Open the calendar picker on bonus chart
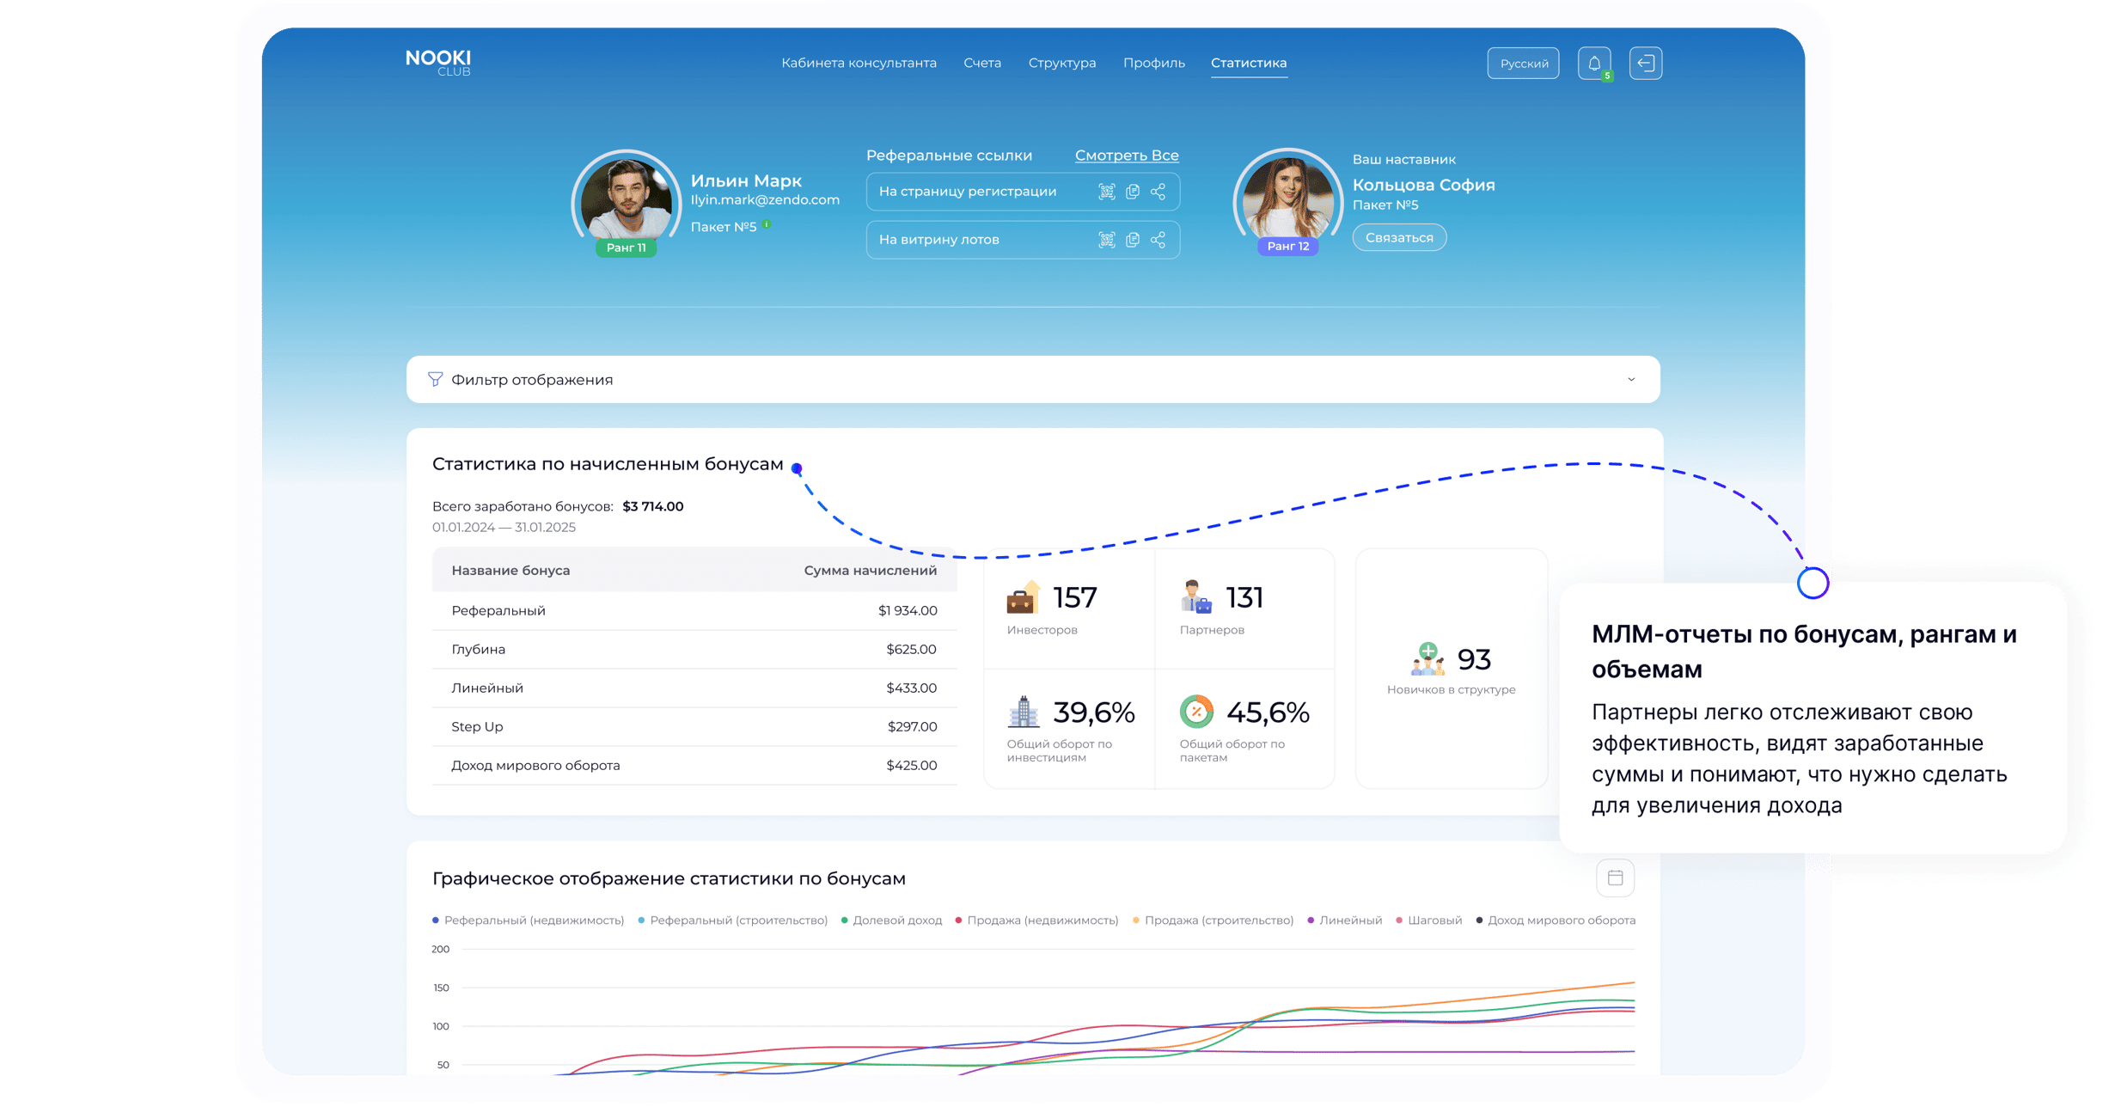Image resolution: width=2109 pixels, height=1119 pixels. [1615, 877]
